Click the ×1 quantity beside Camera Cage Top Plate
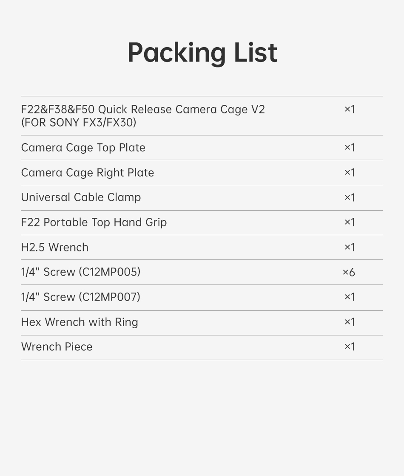The height and width of the screenshot is (476, 404). pos(350,147)
